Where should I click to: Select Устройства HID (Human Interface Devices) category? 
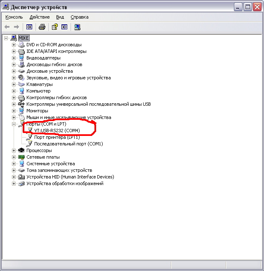pyautogui.click(x=70, y=177)
